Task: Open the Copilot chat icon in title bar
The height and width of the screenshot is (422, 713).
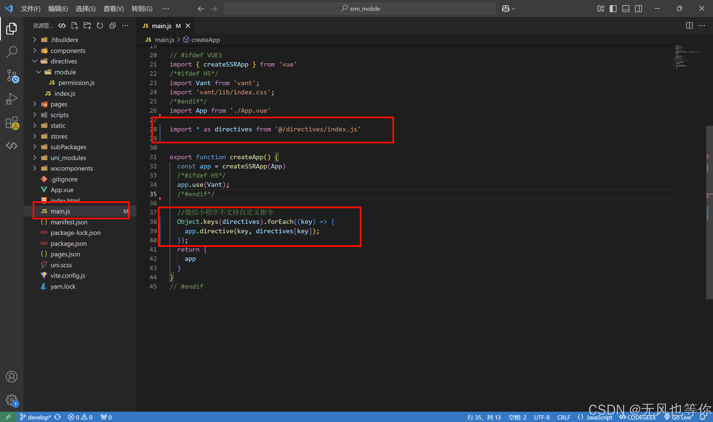Action: coord(506,9)
